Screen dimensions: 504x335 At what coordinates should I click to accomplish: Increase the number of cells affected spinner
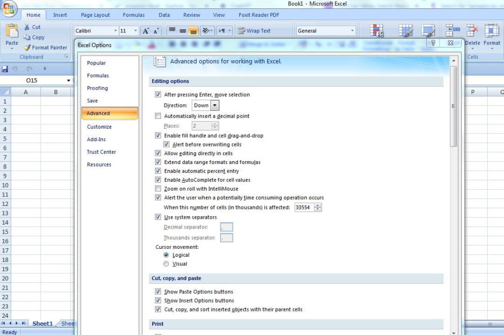point(317,205)
